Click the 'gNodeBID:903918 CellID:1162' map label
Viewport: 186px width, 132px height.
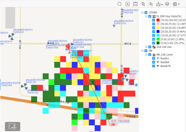click(123, 22)
